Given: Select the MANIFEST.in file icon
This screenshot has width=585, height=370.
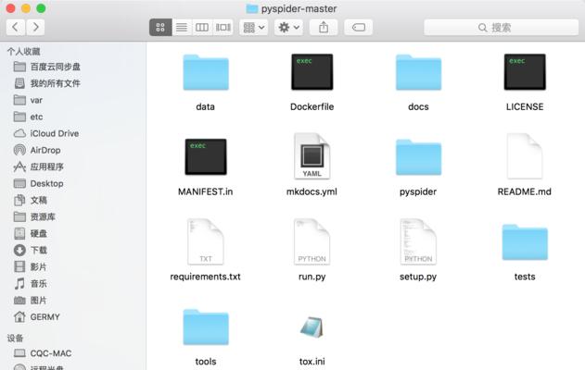Looking at the screenshot, I should (x=206, y=156).
